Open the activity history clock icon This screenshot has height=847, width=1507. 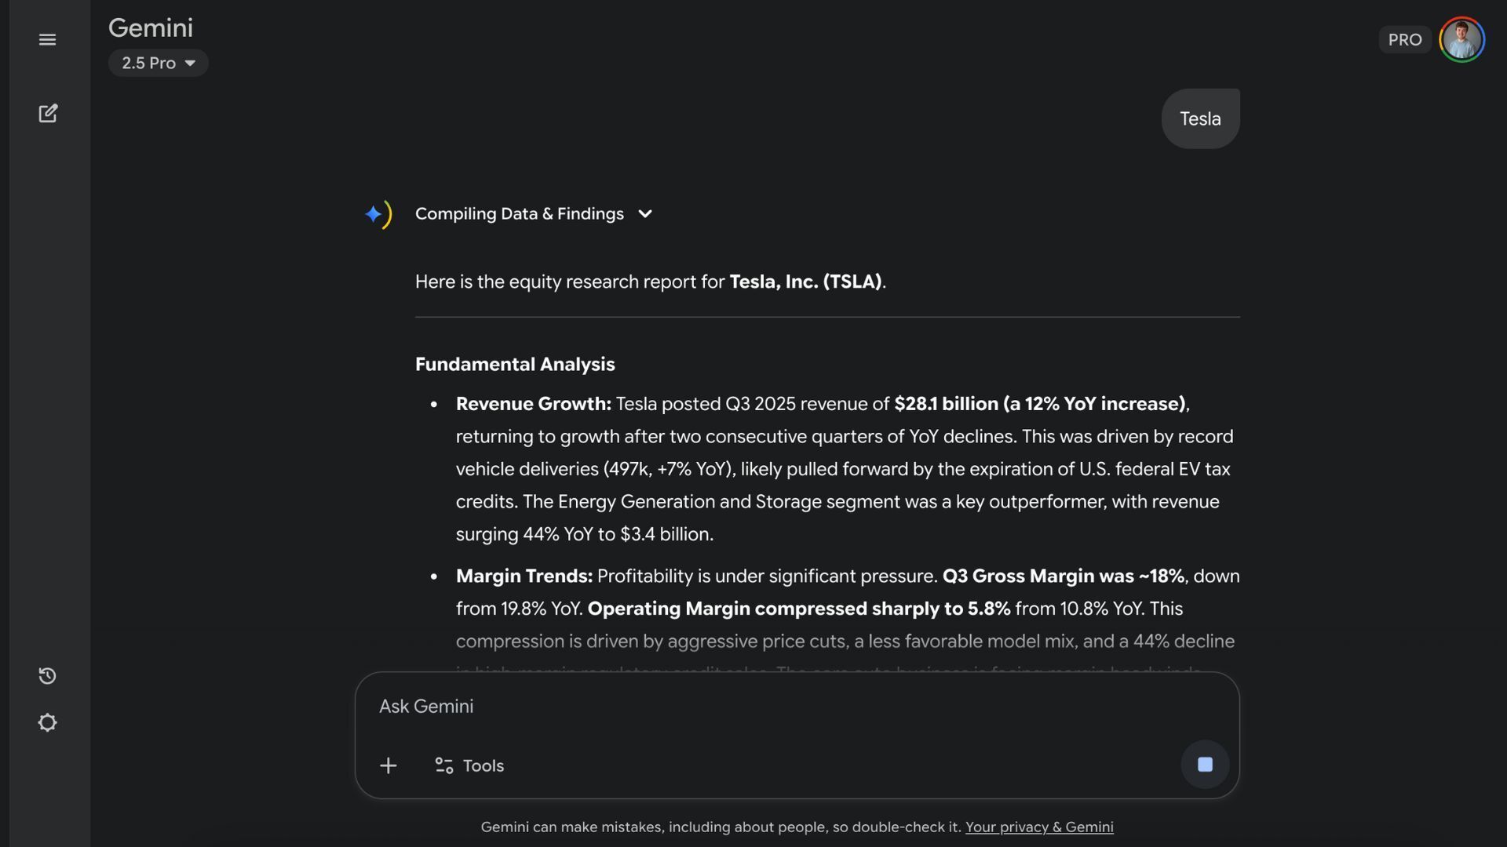tap(47, 676)
